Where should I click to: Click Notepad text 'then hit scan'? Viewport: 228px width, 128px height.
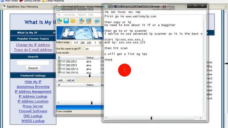coord(116,48)
